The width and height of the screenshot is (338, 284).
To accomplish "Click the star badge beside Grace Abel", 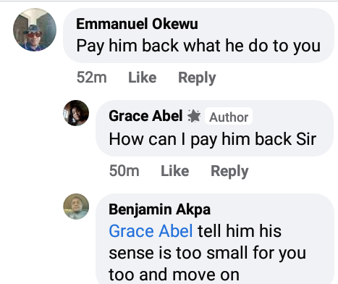I will [x=194, y=116].
